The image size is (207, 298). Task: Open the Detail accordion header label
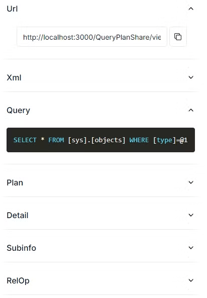18,215
